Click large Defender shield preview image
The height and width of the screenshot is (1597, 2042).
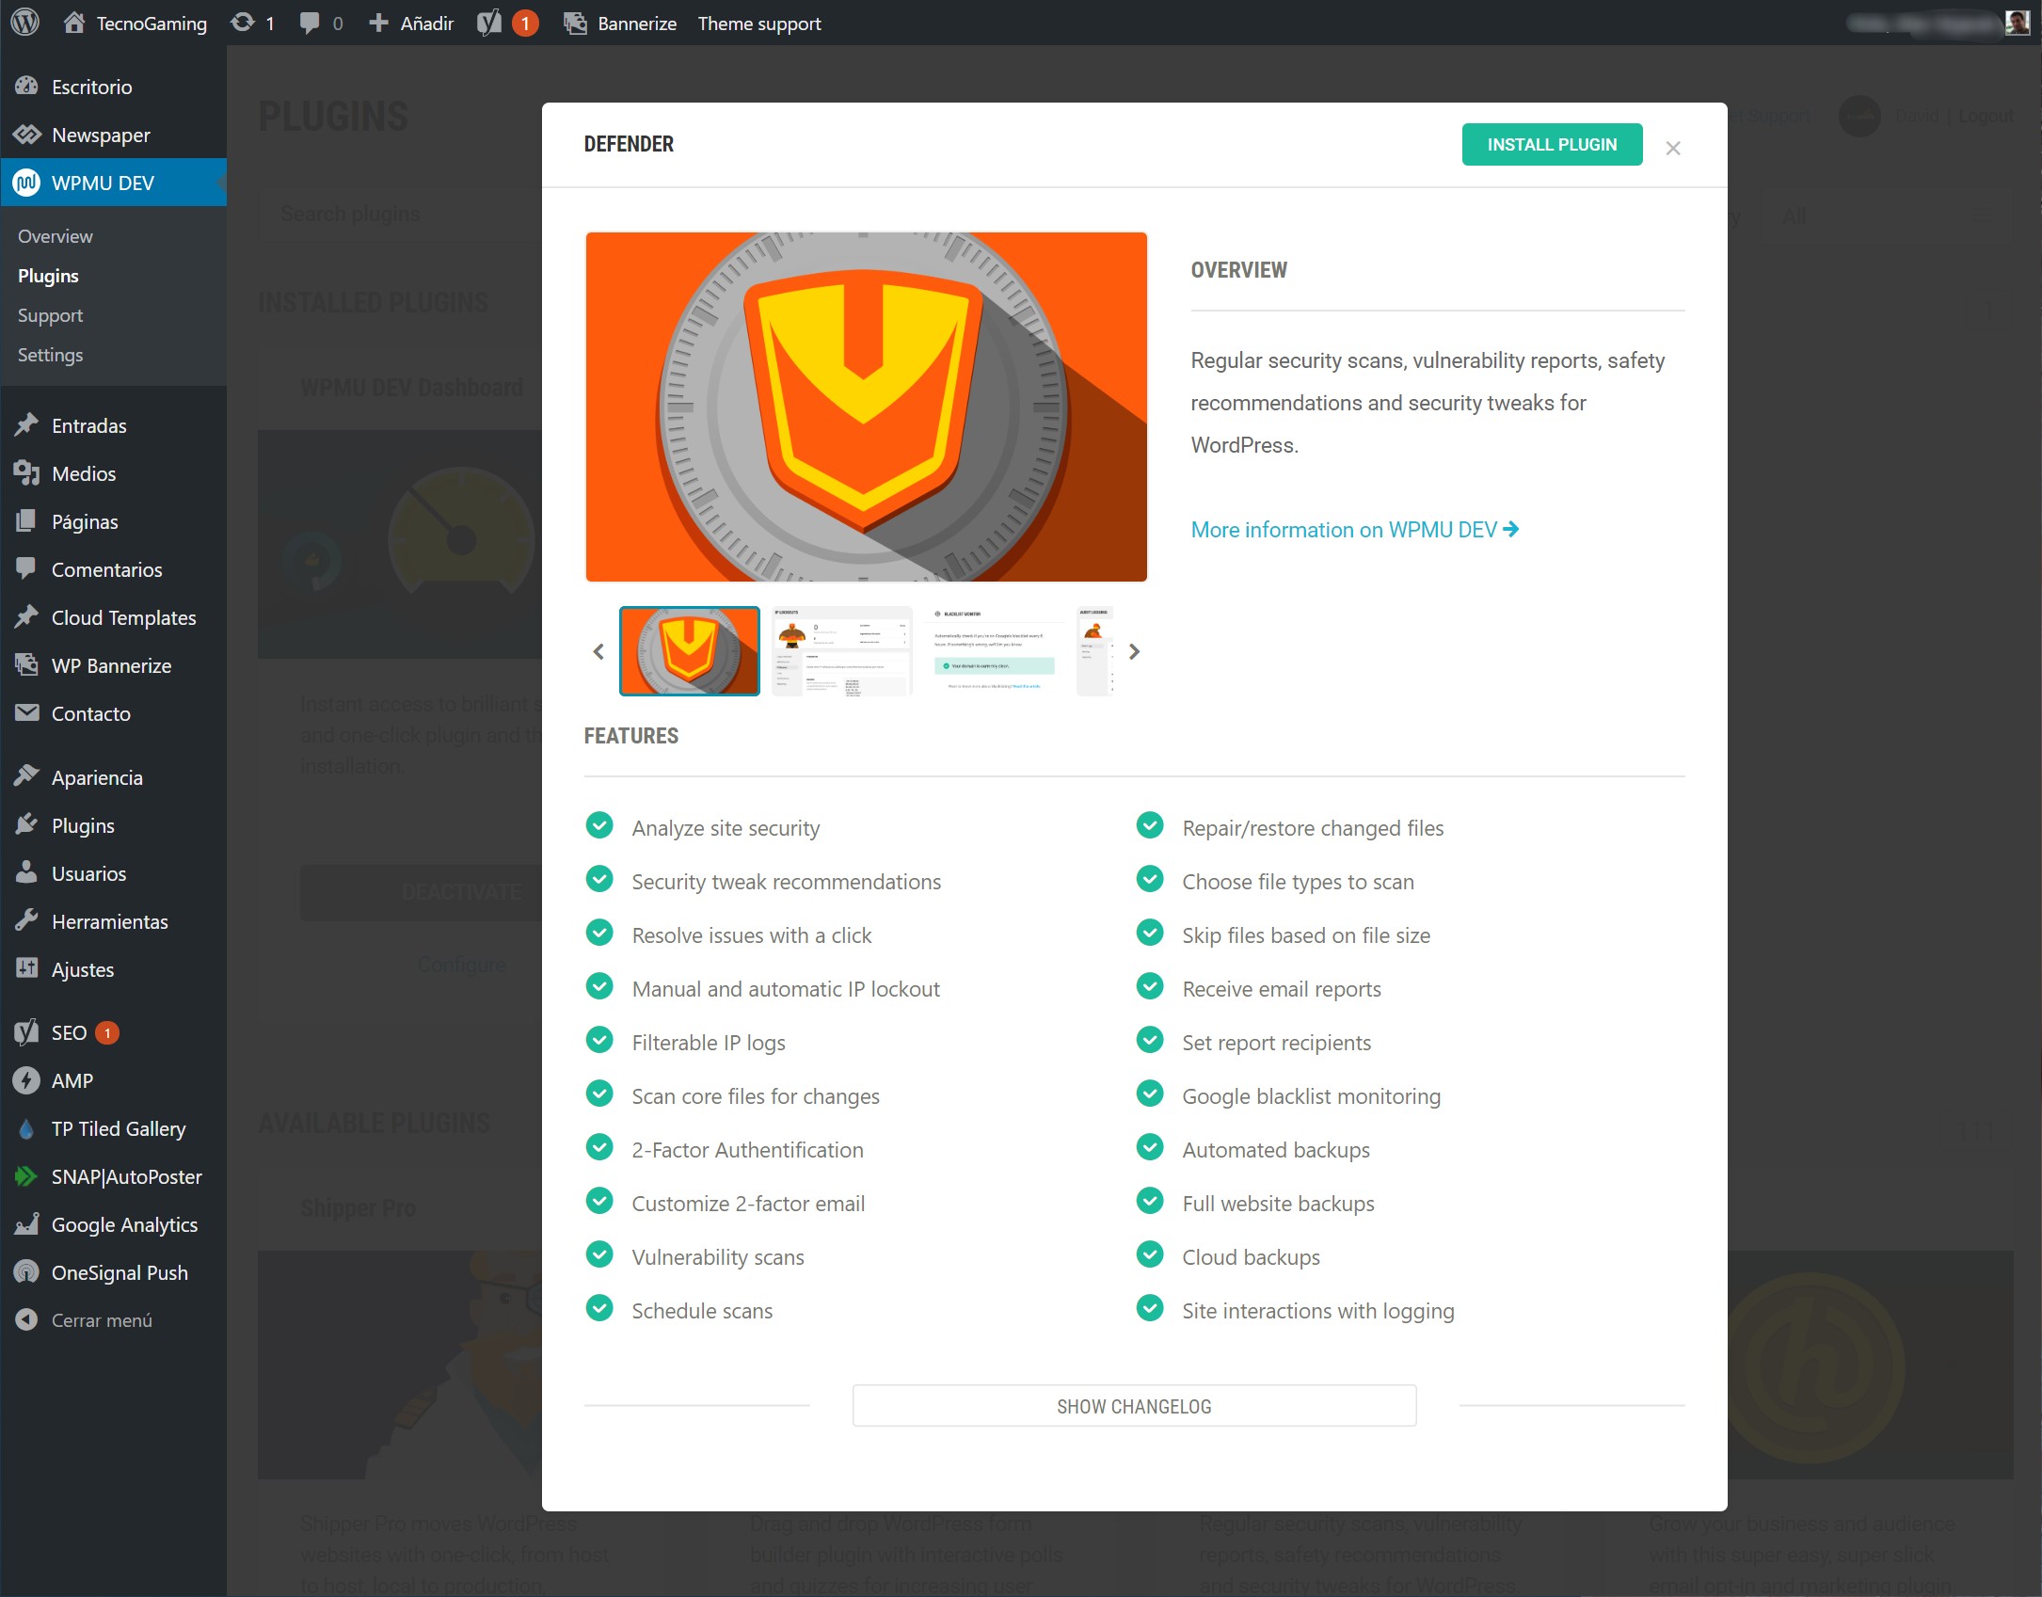point(867,407)
